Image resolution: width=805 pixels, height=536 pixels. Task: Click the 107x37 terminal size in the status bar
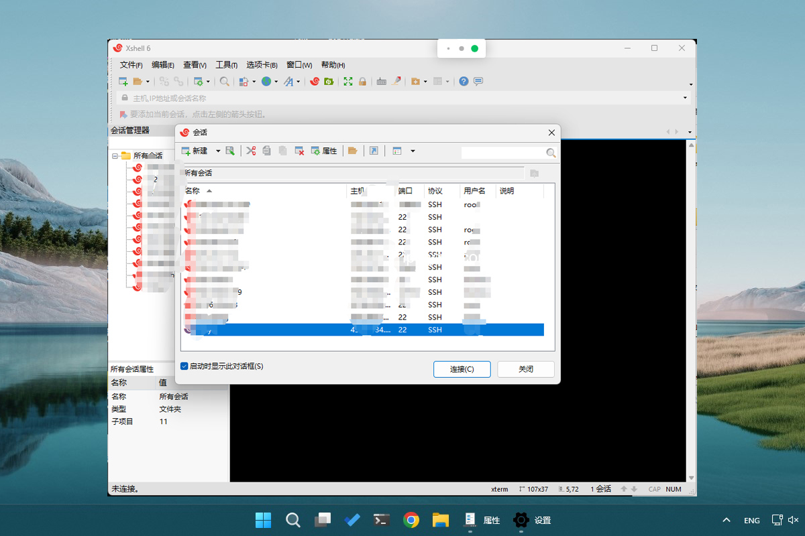[534, 489]
